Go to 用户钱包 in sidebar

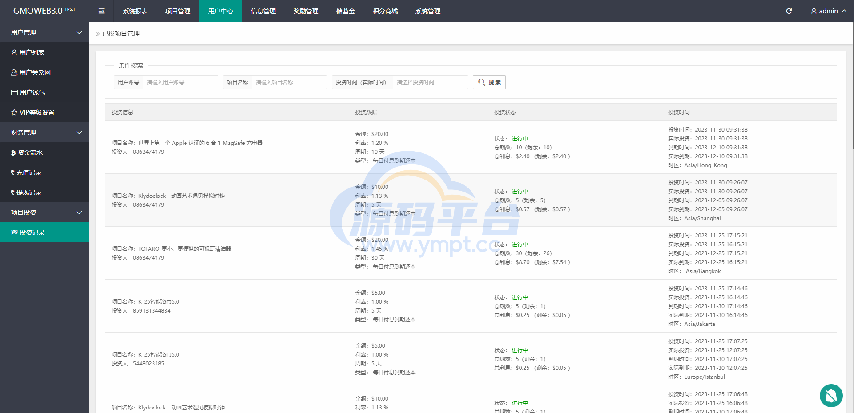click(44, 92)
